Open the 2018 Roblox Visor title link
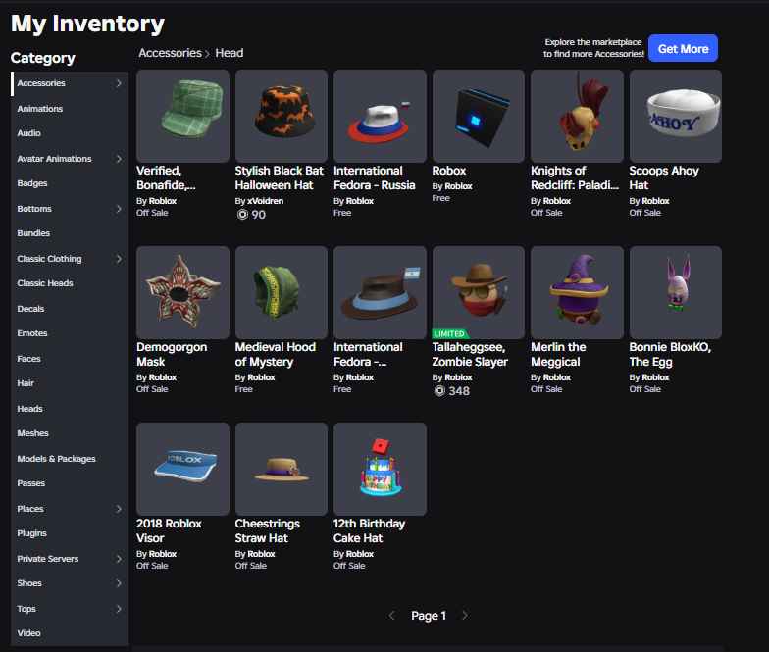The image size is (769, 652). tap(169, 531)
